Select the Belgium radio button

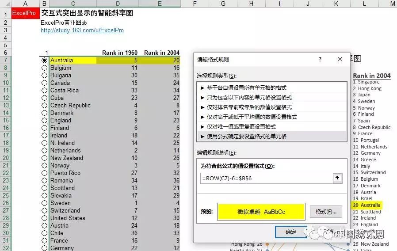click(x=44, y=68)
